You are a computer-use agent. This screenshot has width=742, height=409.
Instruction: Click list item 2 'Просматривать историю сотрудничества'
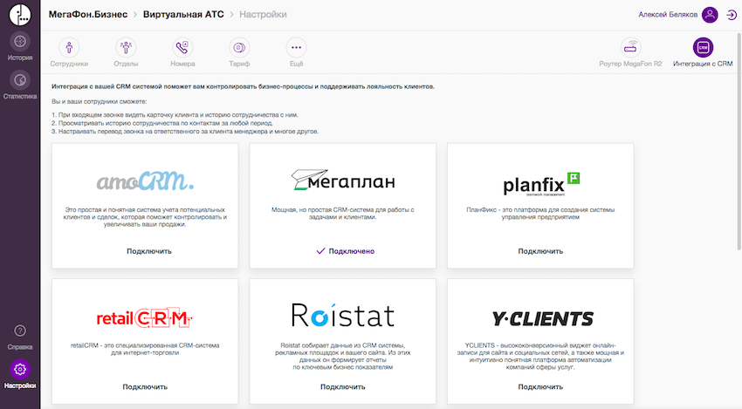161,123
